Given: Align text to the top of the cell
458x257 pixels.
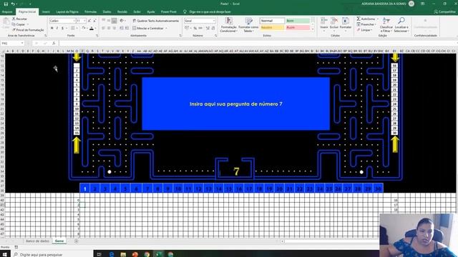Looking at the screenshot, I should (103, 21).
